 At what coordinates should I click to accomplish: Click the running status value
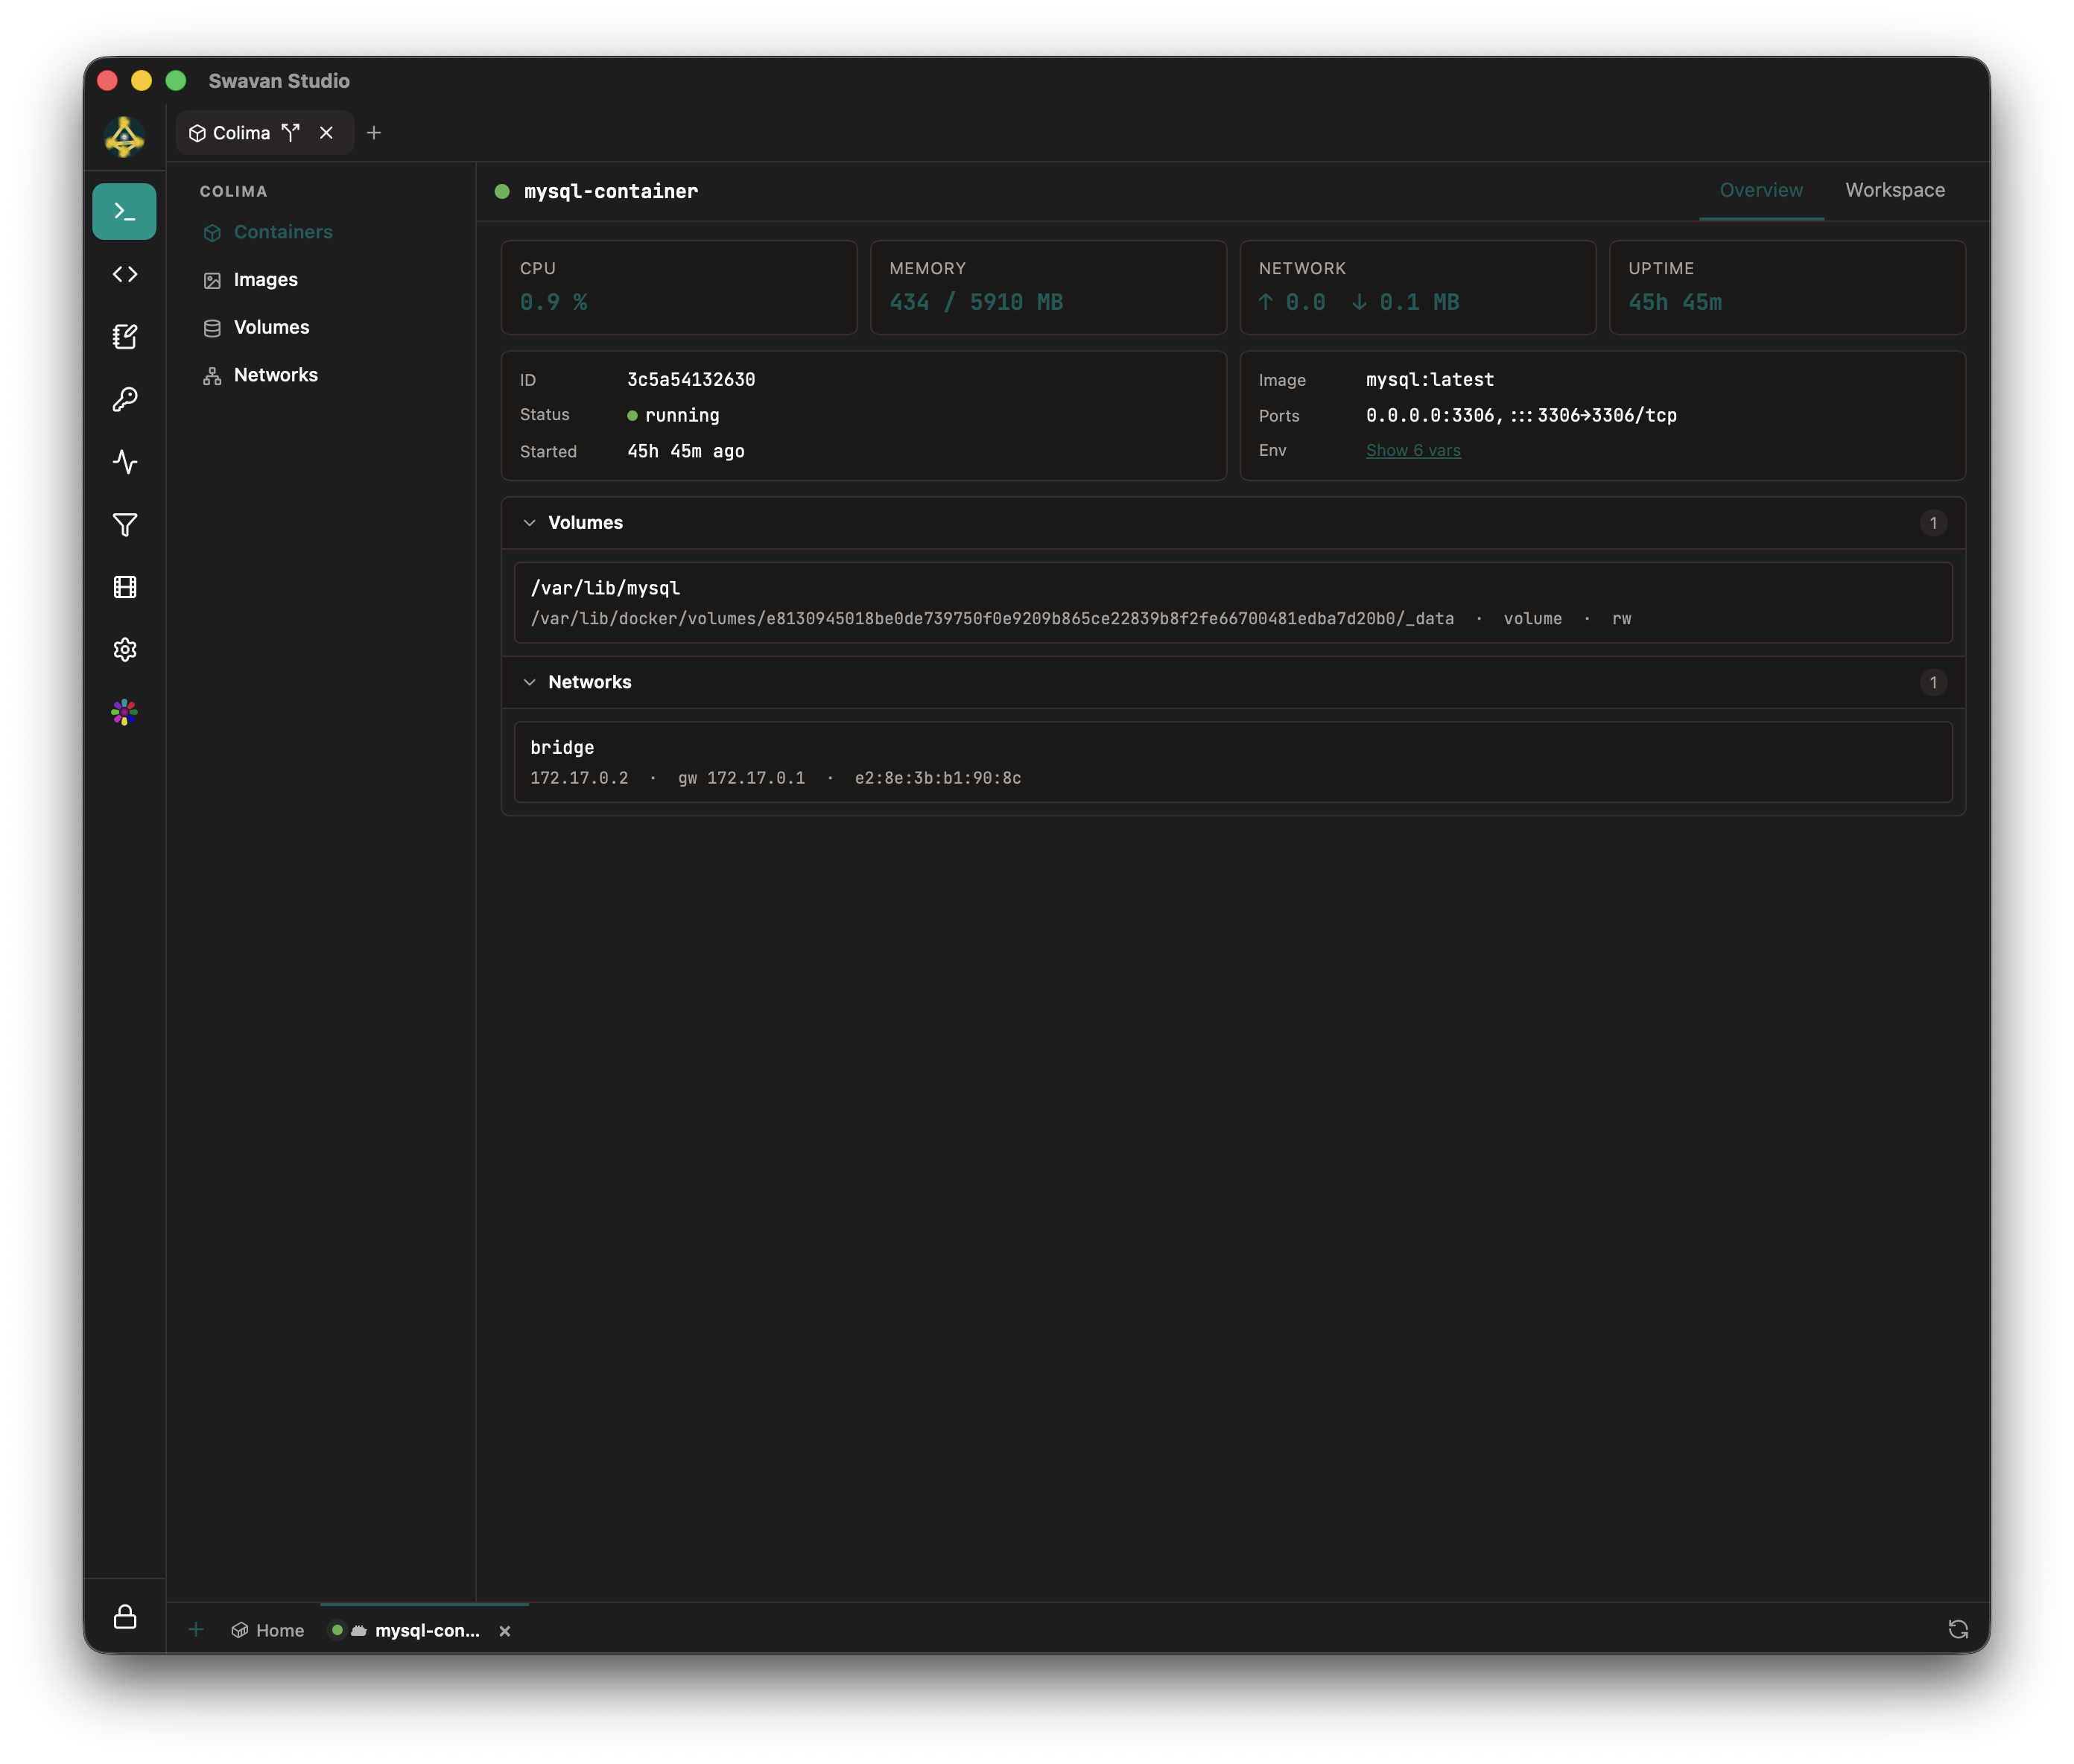pyautogui.click(x=681, y=416)
